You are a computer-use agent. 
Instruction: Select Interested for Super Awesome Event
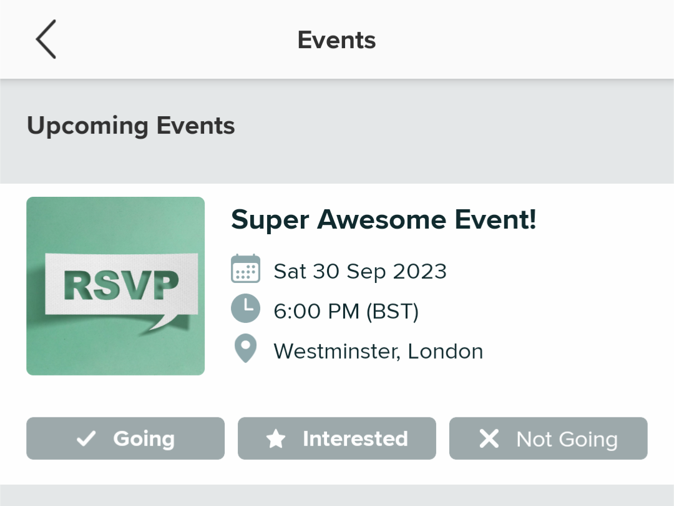tap(336, 438)
